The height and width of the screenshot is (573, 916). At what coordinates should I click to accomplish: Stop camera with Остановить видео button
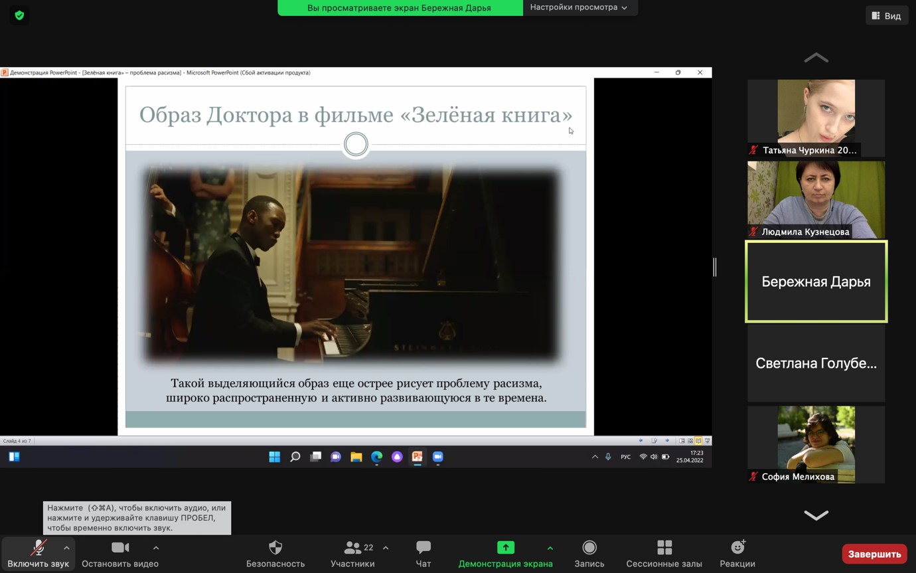coord(120,554)
